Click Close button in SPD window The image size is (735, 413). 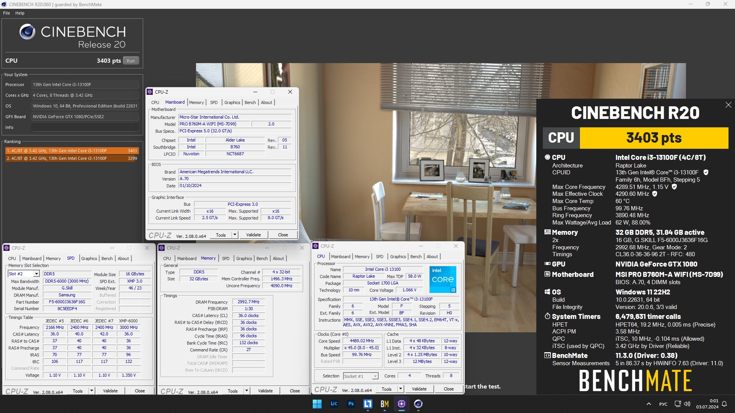140,391
